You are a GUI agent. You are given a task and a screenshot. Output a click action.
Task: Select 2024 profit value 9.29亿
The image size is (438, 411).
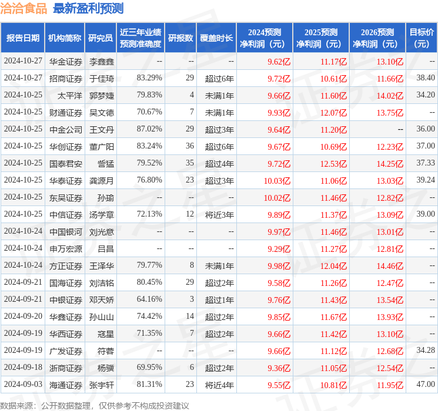pyautogui.click(x=279, y=249)
